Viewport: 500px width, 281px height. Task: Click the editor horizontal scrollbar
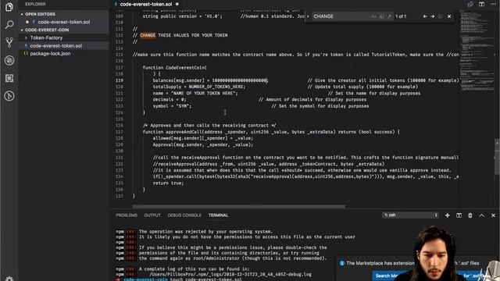click(238, 206)
